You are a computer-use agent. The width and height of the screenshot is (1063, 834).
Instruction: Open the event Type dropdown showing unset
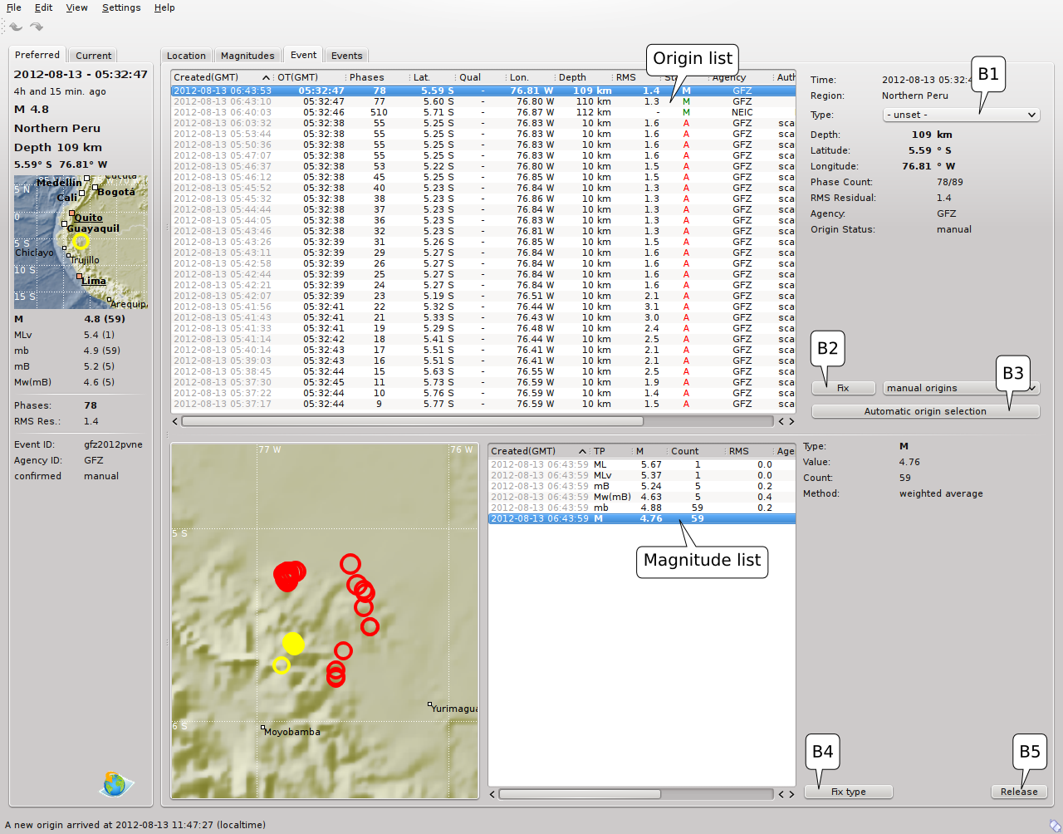961,115
